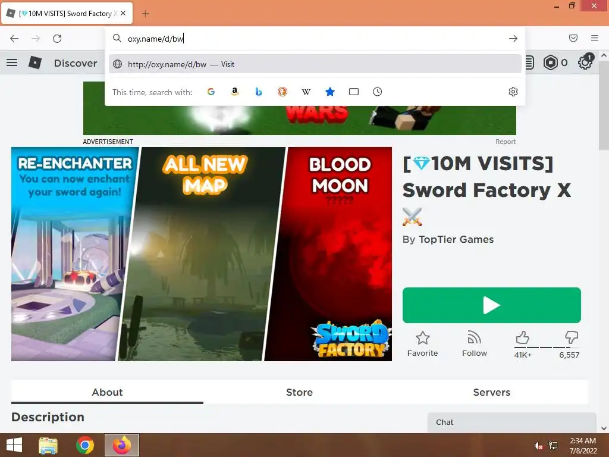The height and width of the screenshot is (457, 609).
Task: Open network status tray icon
Action: coord(553,446)
